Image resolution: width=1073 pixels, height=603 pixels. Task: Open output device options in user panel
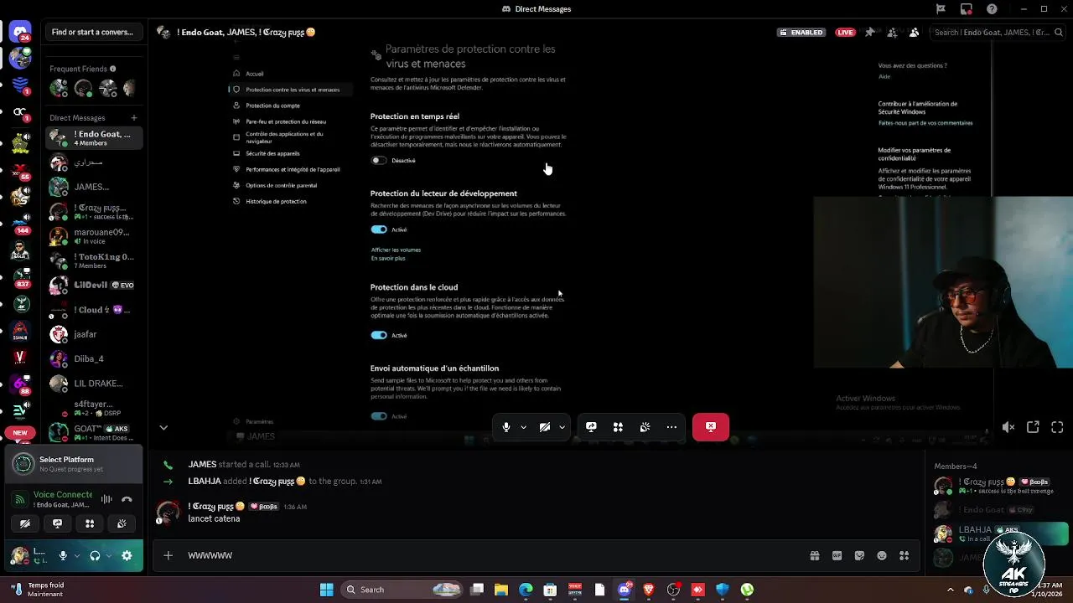click(x=108, y=555)
